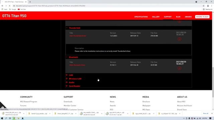Image resolution: width=214 pixels, height=120 pixels.
Task: Open the Serial IO zip download
Action: coord(38,113)
